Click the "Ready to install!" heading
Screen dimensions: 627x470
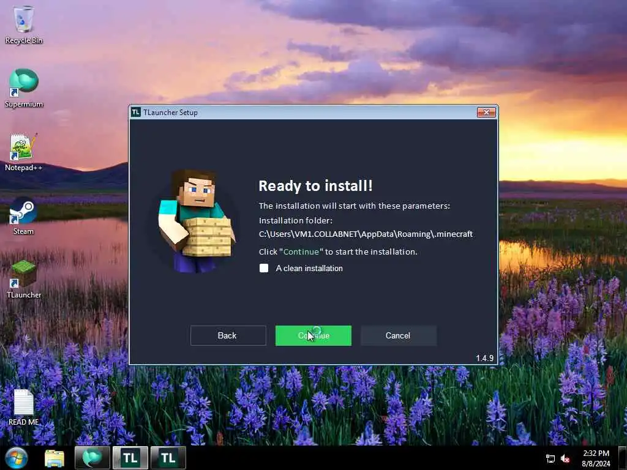pyautogui.click(x=315, y=186)
